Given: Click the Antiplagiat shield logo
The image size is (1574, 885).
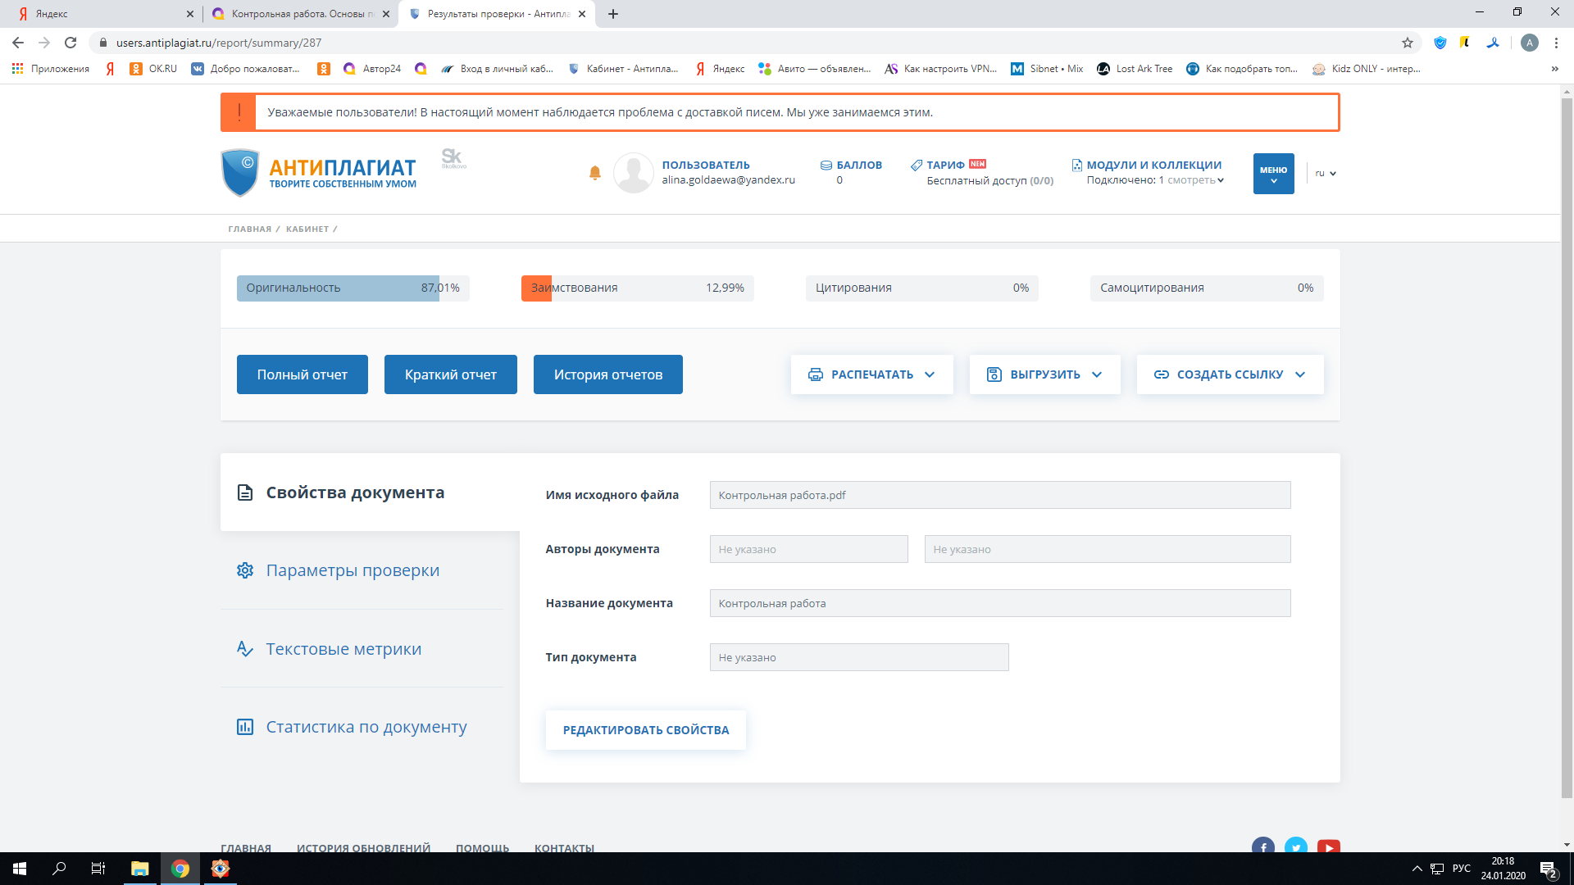Looking at the screenshot, I should pyautogui.click(x=240, y=172).
